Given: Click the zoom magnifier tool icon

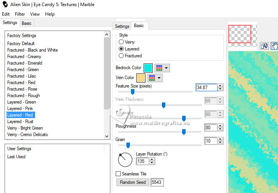Looking at the screenshot, I should pyautogui.click(x=264, y=46).
